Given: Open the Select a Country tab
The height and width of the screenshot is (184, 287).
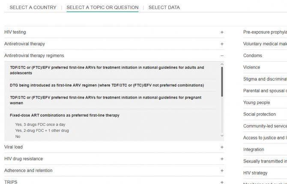Looking at the screenshot, I should coord(33,7).
